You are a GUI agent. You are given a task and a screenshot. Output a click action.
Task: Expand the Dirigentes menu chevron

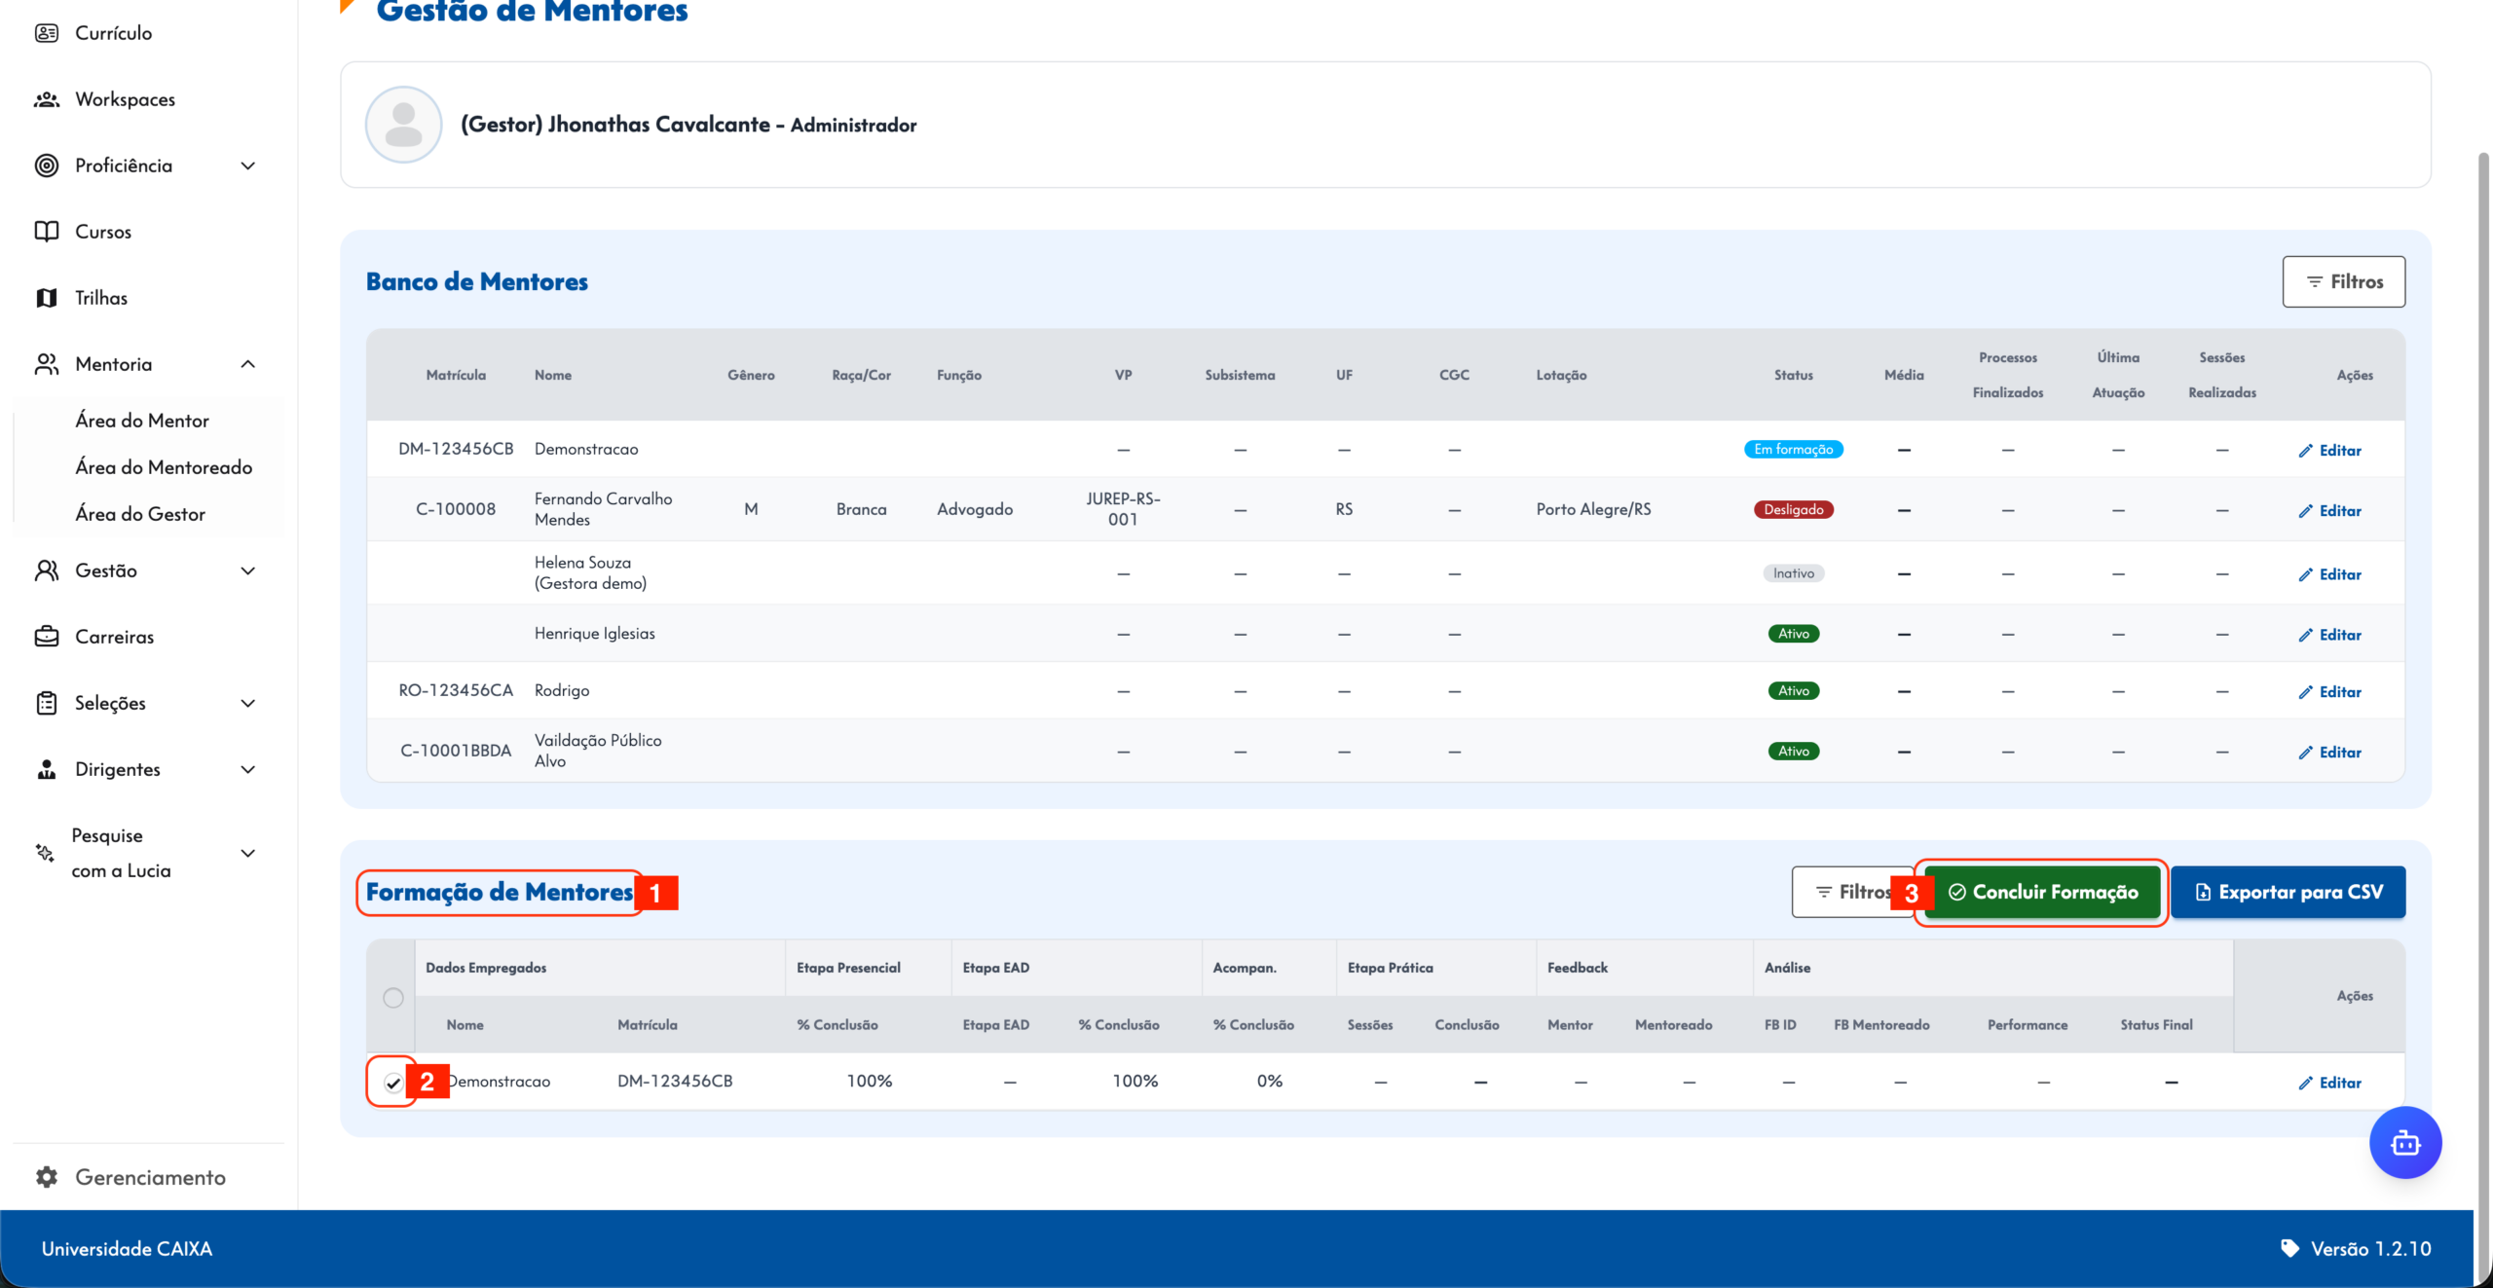pos(248,769)
